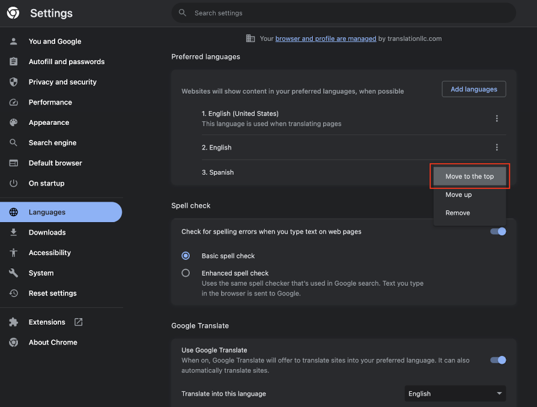Click the 2. English language row text
The height and width of the screenshot is (407, 537).
coord(216,147)
